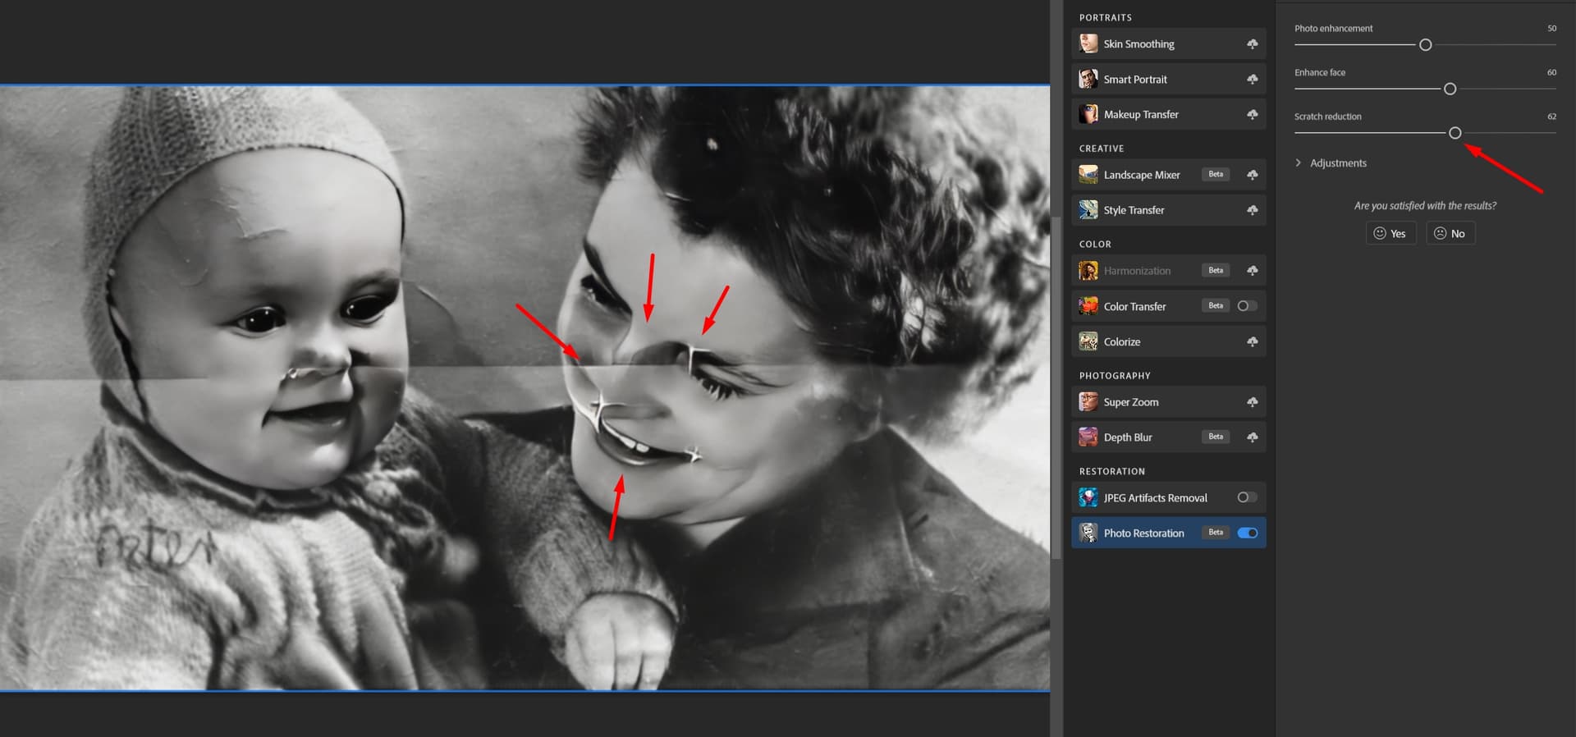Select the Harmonization filter entry

coord(1137,271)
